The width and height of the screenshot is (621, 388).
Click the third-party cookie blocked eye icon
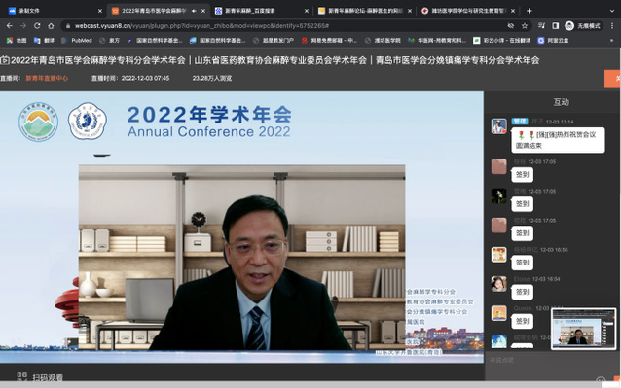510,25
